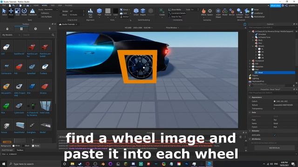This screenshot has width=298, height=167.
Task: Collapse the Data section in Properties
Action: (x=250, y=112)
